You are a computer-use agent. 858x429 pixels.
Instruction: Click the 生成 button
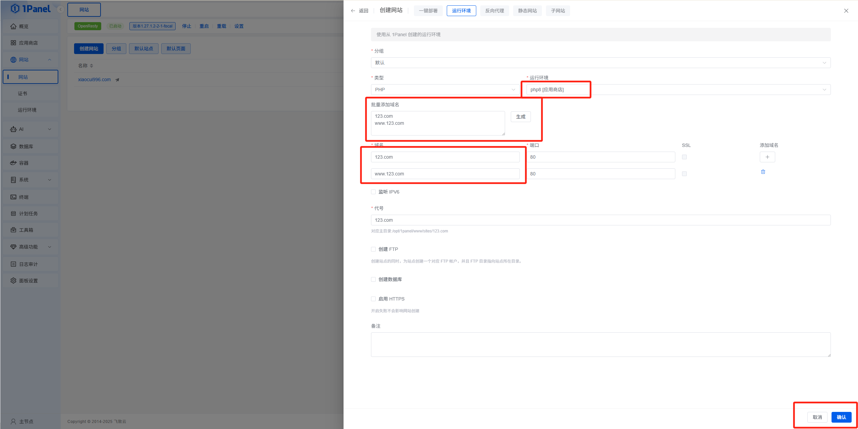click(x=520, y=117)
